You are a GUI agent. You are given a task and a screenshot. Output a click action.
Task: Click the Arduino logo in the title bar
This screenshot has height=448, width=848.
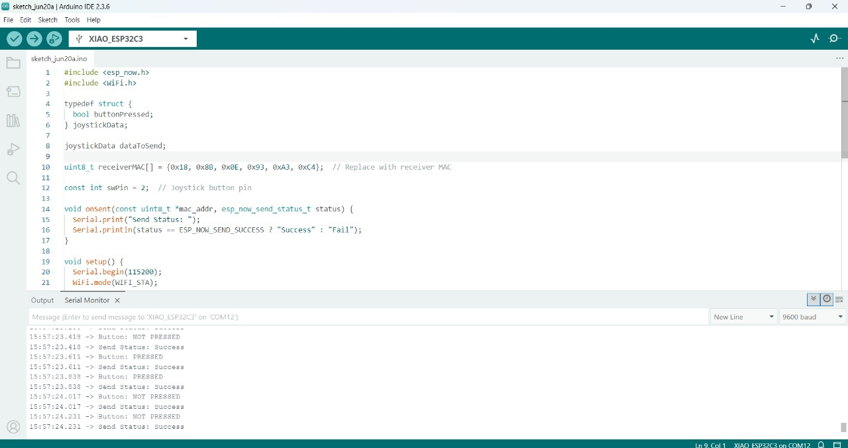[6, 6]
